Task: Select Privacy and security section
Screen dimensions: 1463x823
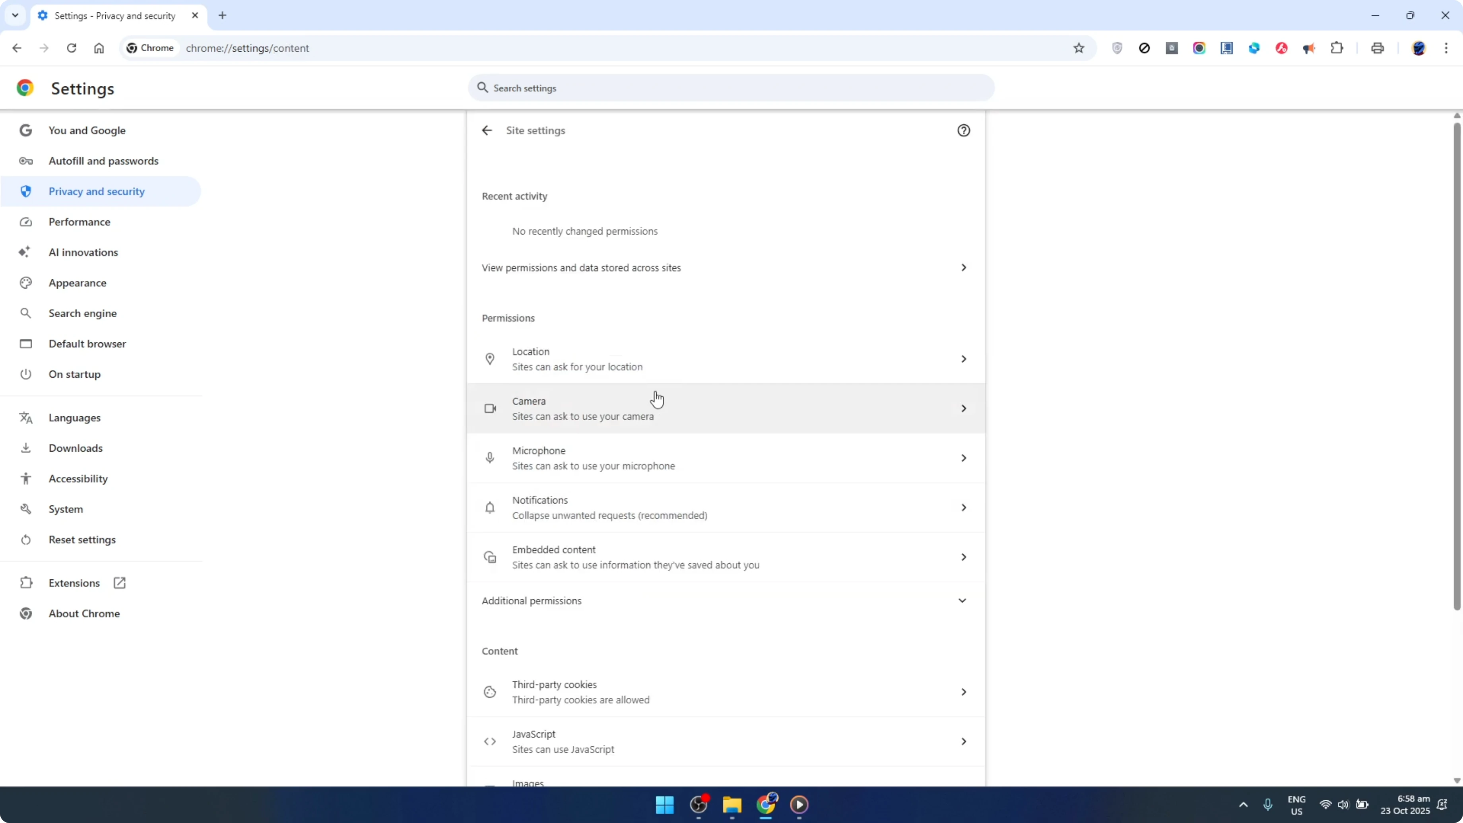Action: [x=101, y=191]
